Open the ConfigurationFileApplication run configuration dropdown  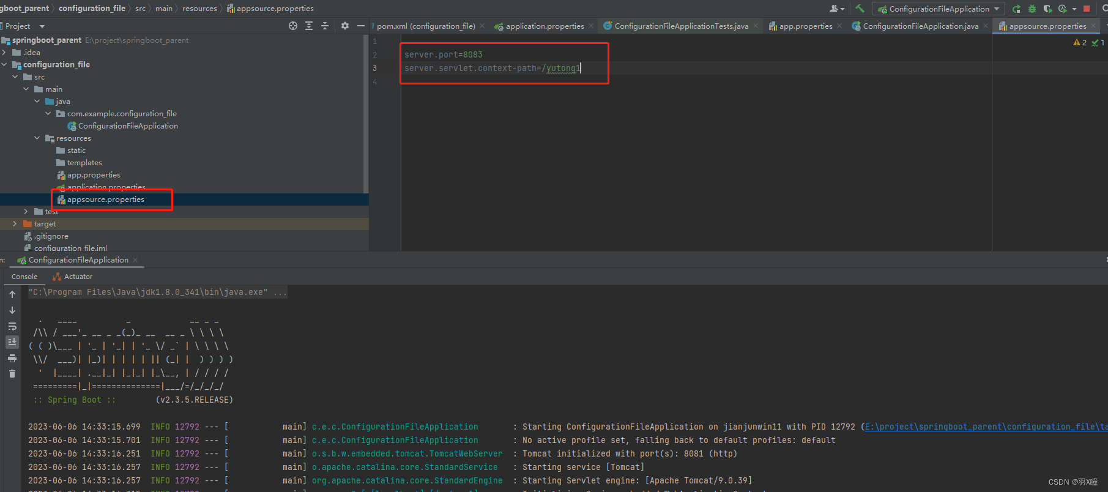click(x=939, y=9)
